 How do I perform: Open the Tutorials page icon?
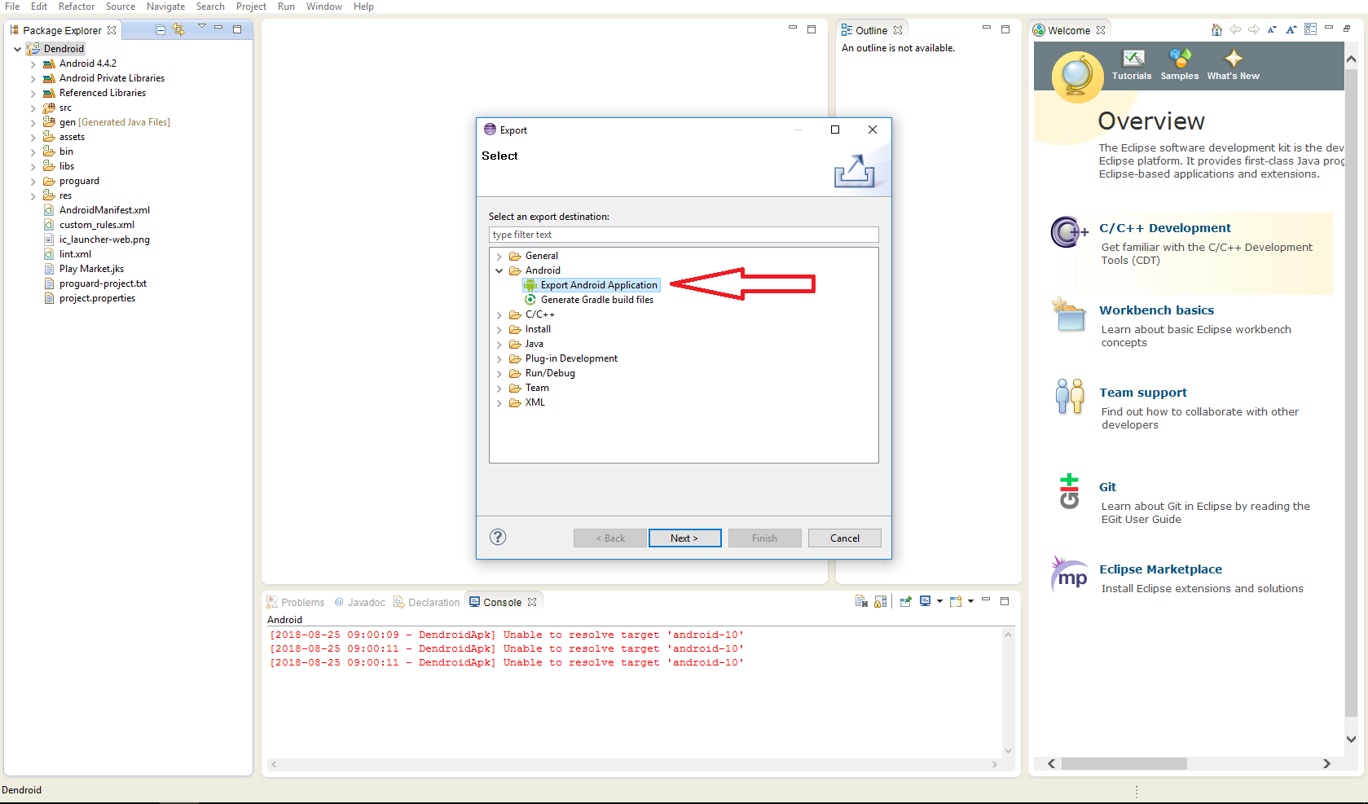tap(1133, 59)
